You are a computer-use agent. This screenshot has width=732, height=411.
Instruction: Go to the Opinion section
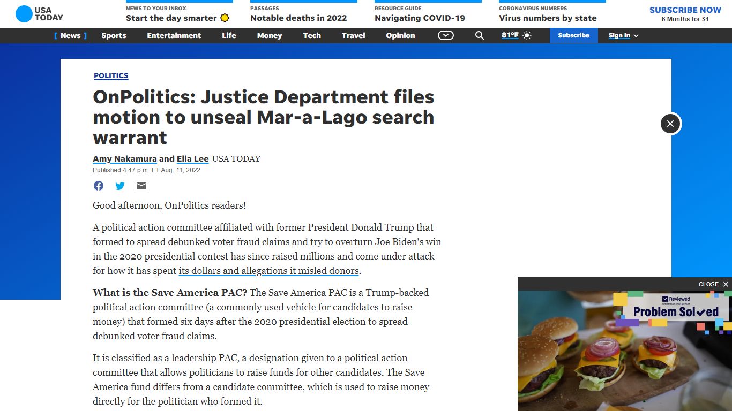(x=400, y=35)
